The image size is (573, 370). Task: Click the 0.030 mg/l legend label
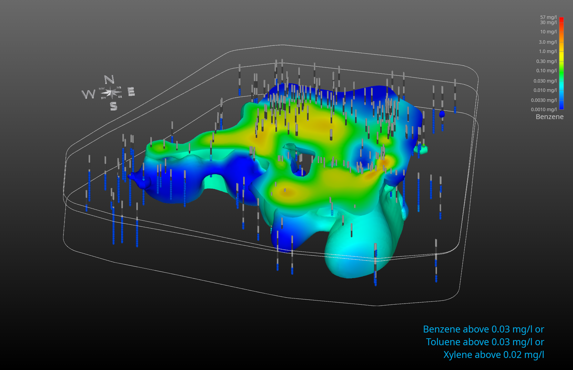coord(545,81)
